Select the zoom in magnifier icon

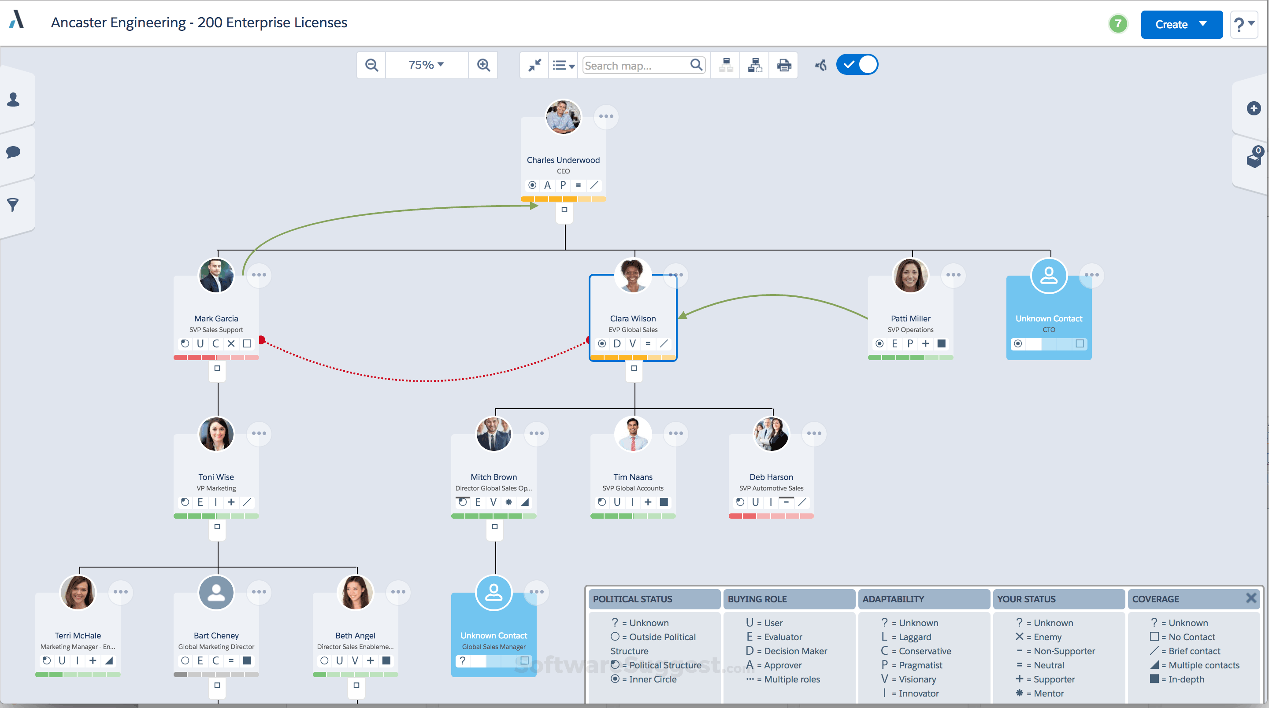point(483,64)
